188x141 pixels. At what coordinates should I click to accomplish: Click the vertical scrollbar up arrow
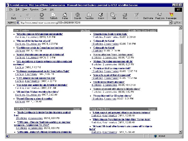pos(180,28)
